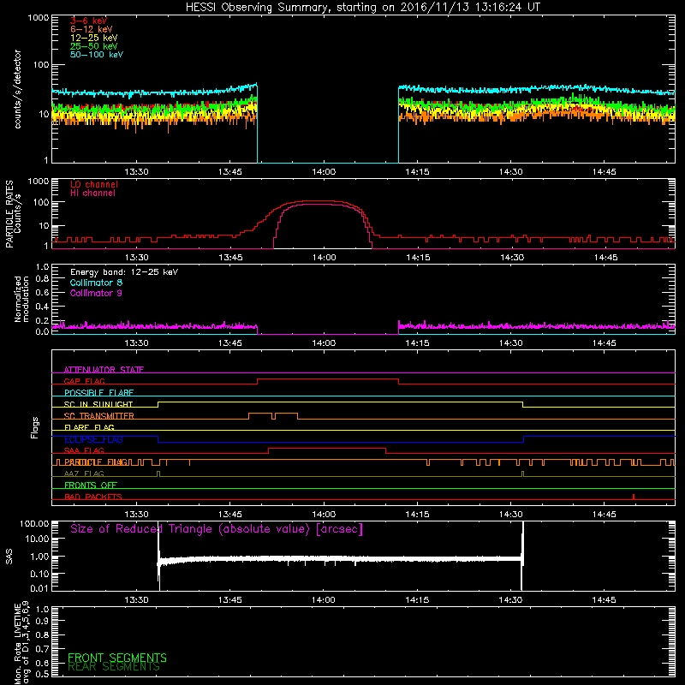
Task: Click the 14:30 tick label under SAS plot
Action: point(510,600)
